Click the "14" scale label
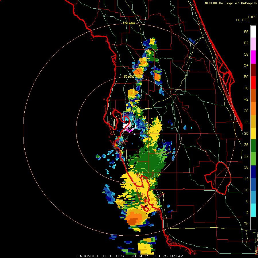The height and width of the screenshot is (258, 258). 246,179
